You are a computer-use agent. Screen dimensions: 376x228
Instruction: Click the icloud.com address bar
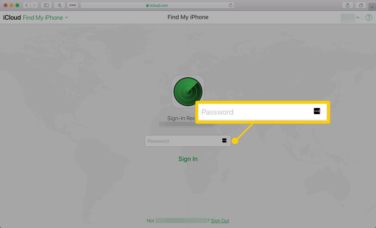pyautogui.click(x=158, y=5)
